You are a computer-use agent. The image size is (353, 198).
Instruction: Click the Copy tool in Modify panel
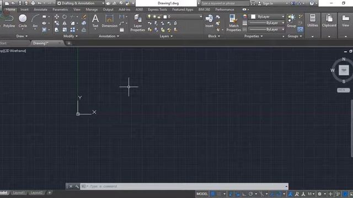pos(57,23)
